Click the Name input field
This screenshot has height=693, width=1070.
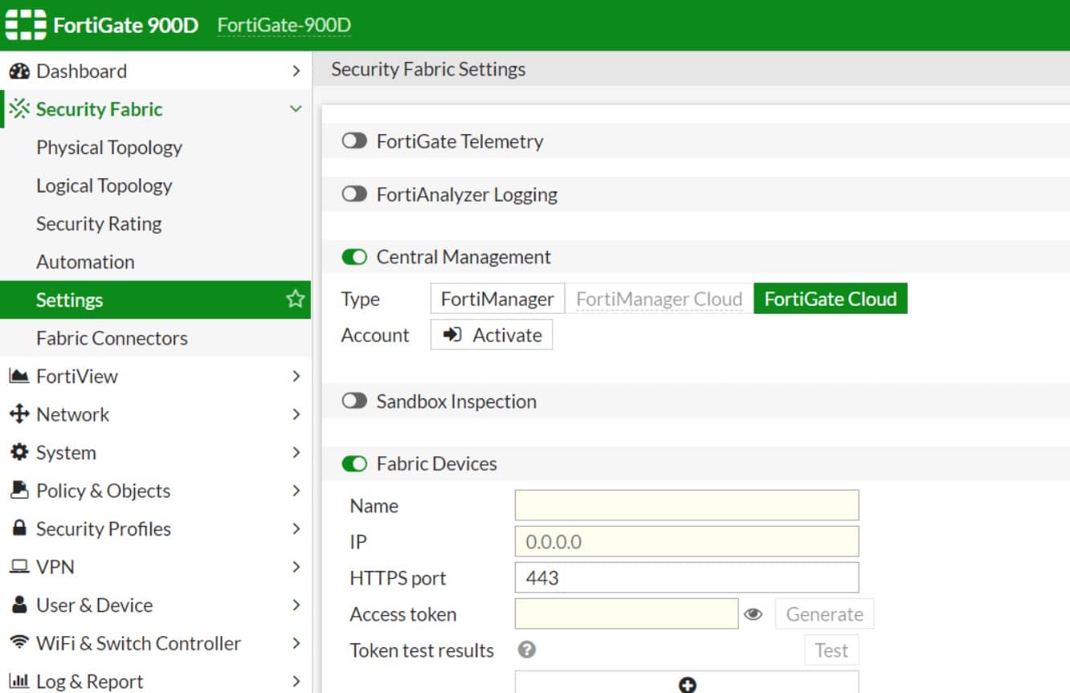(x=687, y=505)
